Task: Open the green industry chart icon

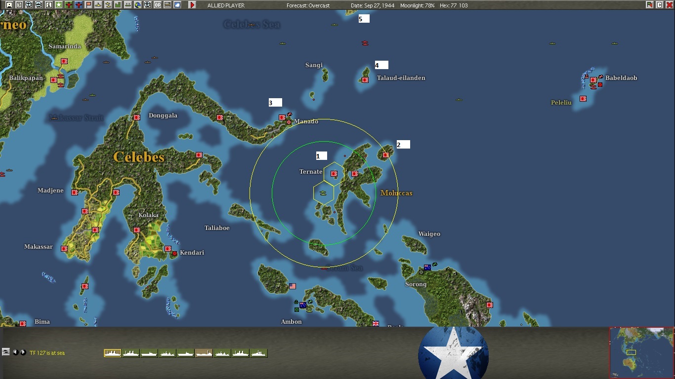Action: coord(118,5)
